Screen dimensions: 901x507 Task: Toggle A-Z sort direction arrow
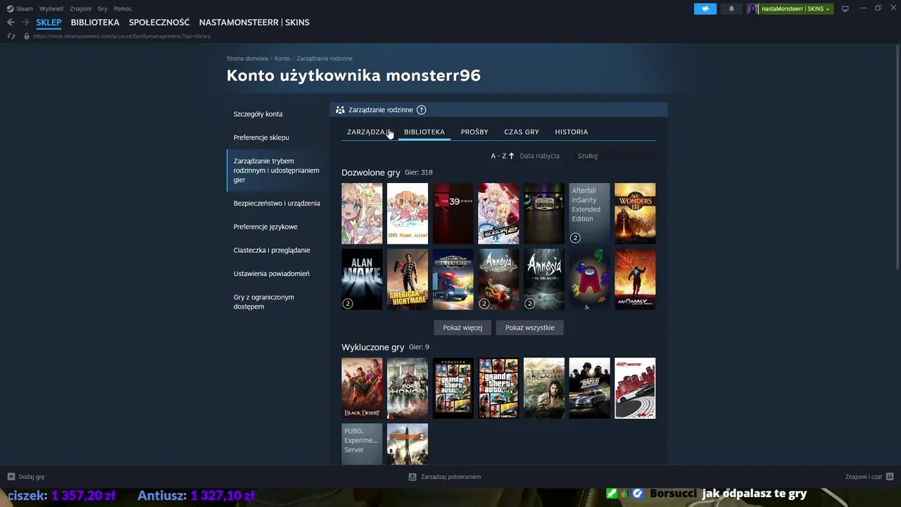(511, 156)
